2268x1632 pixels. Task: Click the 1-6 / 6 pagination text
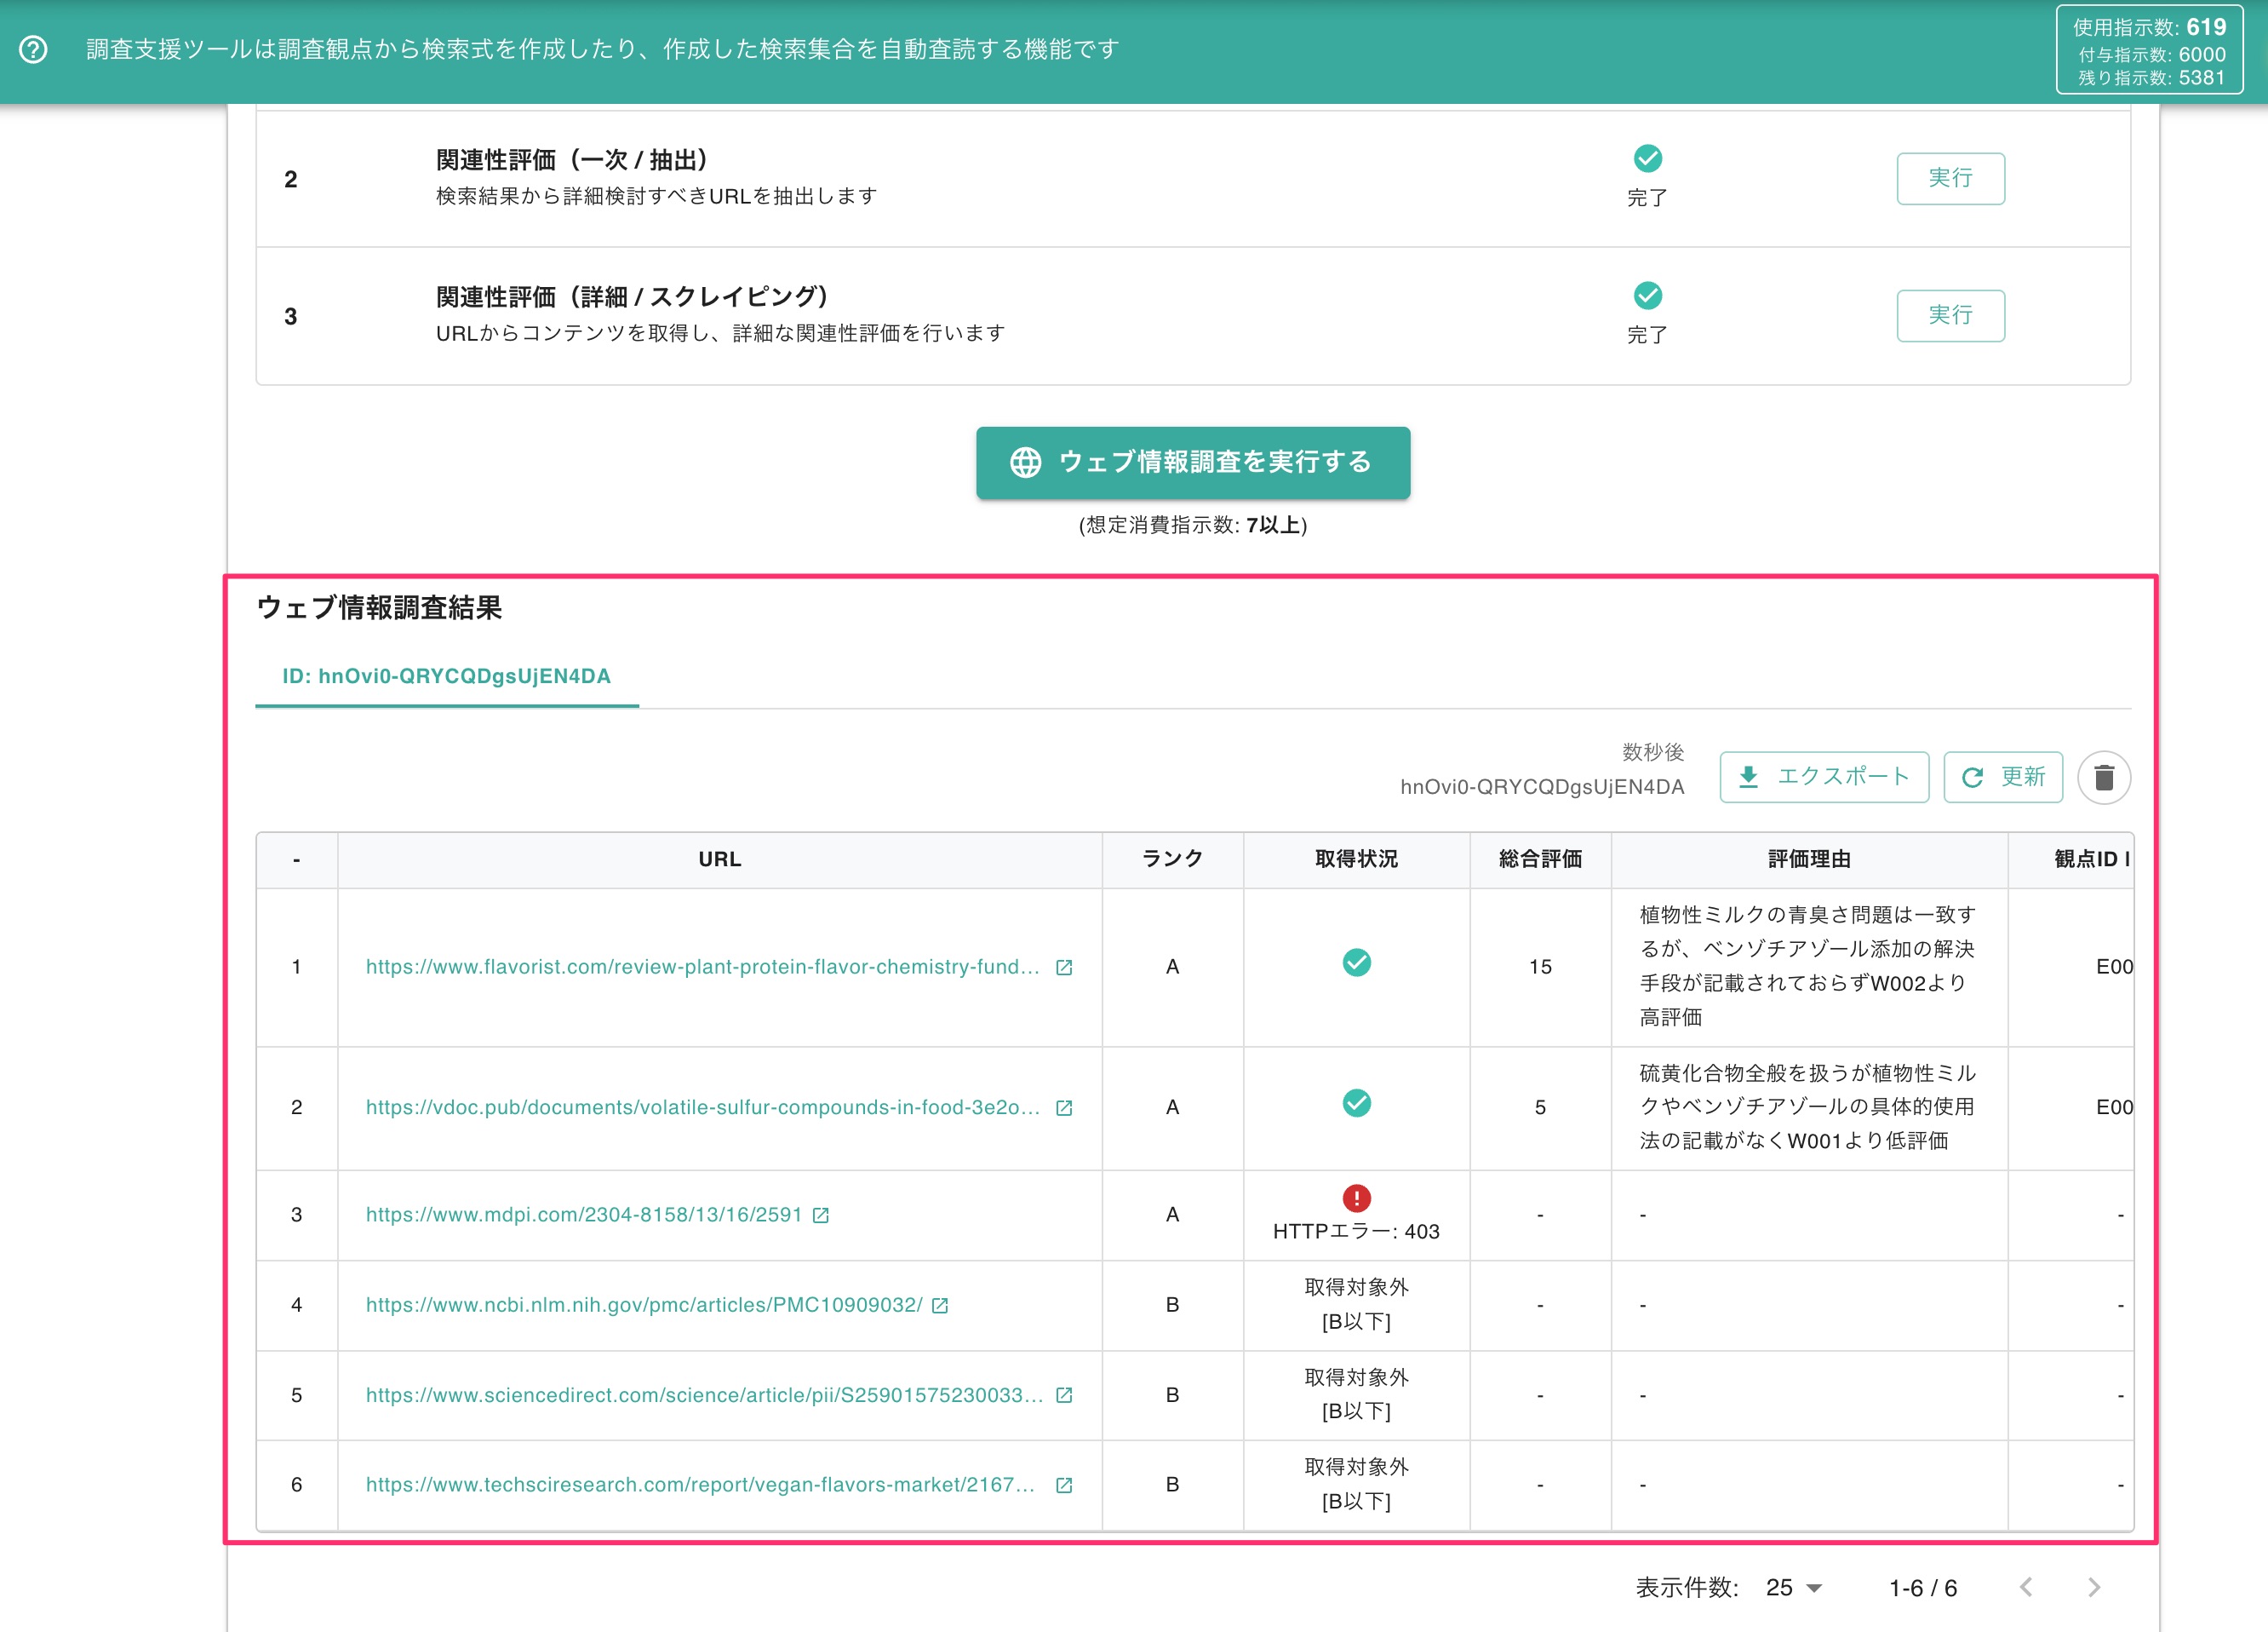(1922, 1588)
